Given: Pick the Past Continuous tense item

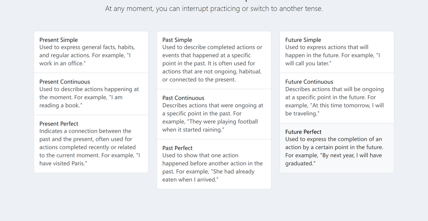Looking at the screenshot, I should 214,114.
